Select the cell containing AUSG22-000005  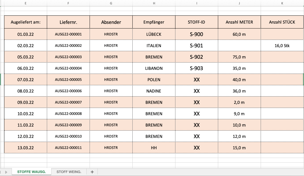click(68, 79)
